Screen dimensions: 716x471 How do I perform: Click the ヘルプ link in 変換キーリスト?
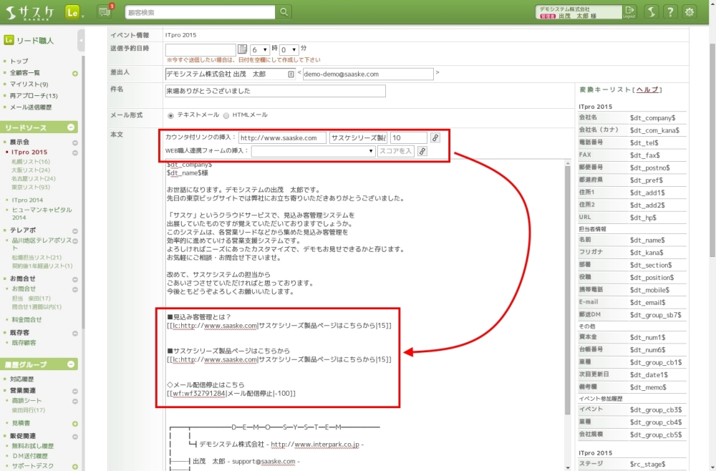(x=647, y=89)
